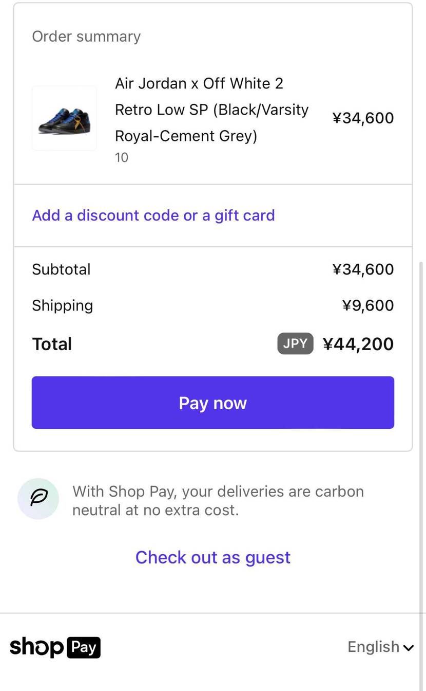Click the ¥9,600 shipping amount
This screenshot has width=426, height=691.
(x=368, y=305)
